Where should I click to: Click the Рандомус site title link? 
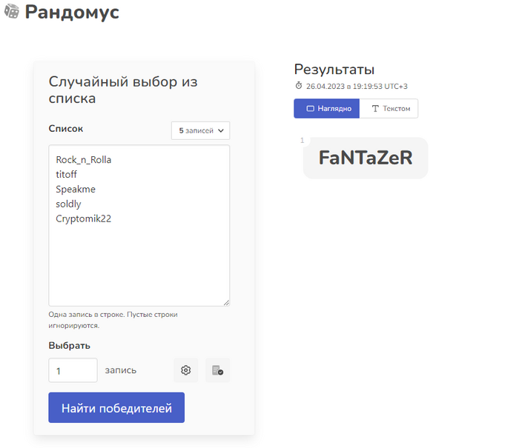coord(72,13)
